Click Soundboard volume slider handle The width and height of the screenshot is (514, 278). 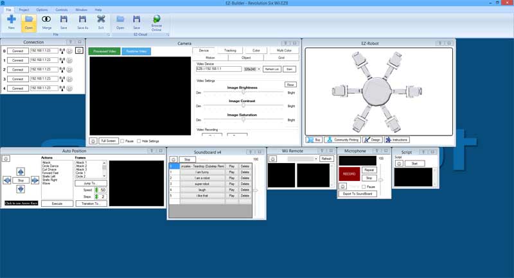pyautogui.click(x=255, y=190)
